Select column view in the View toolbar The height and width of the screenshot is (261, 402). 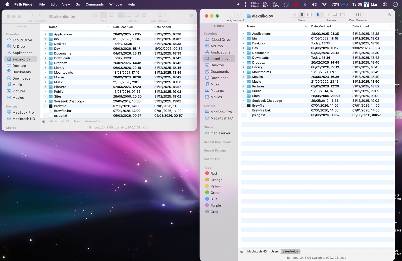[x=309, y=15]
